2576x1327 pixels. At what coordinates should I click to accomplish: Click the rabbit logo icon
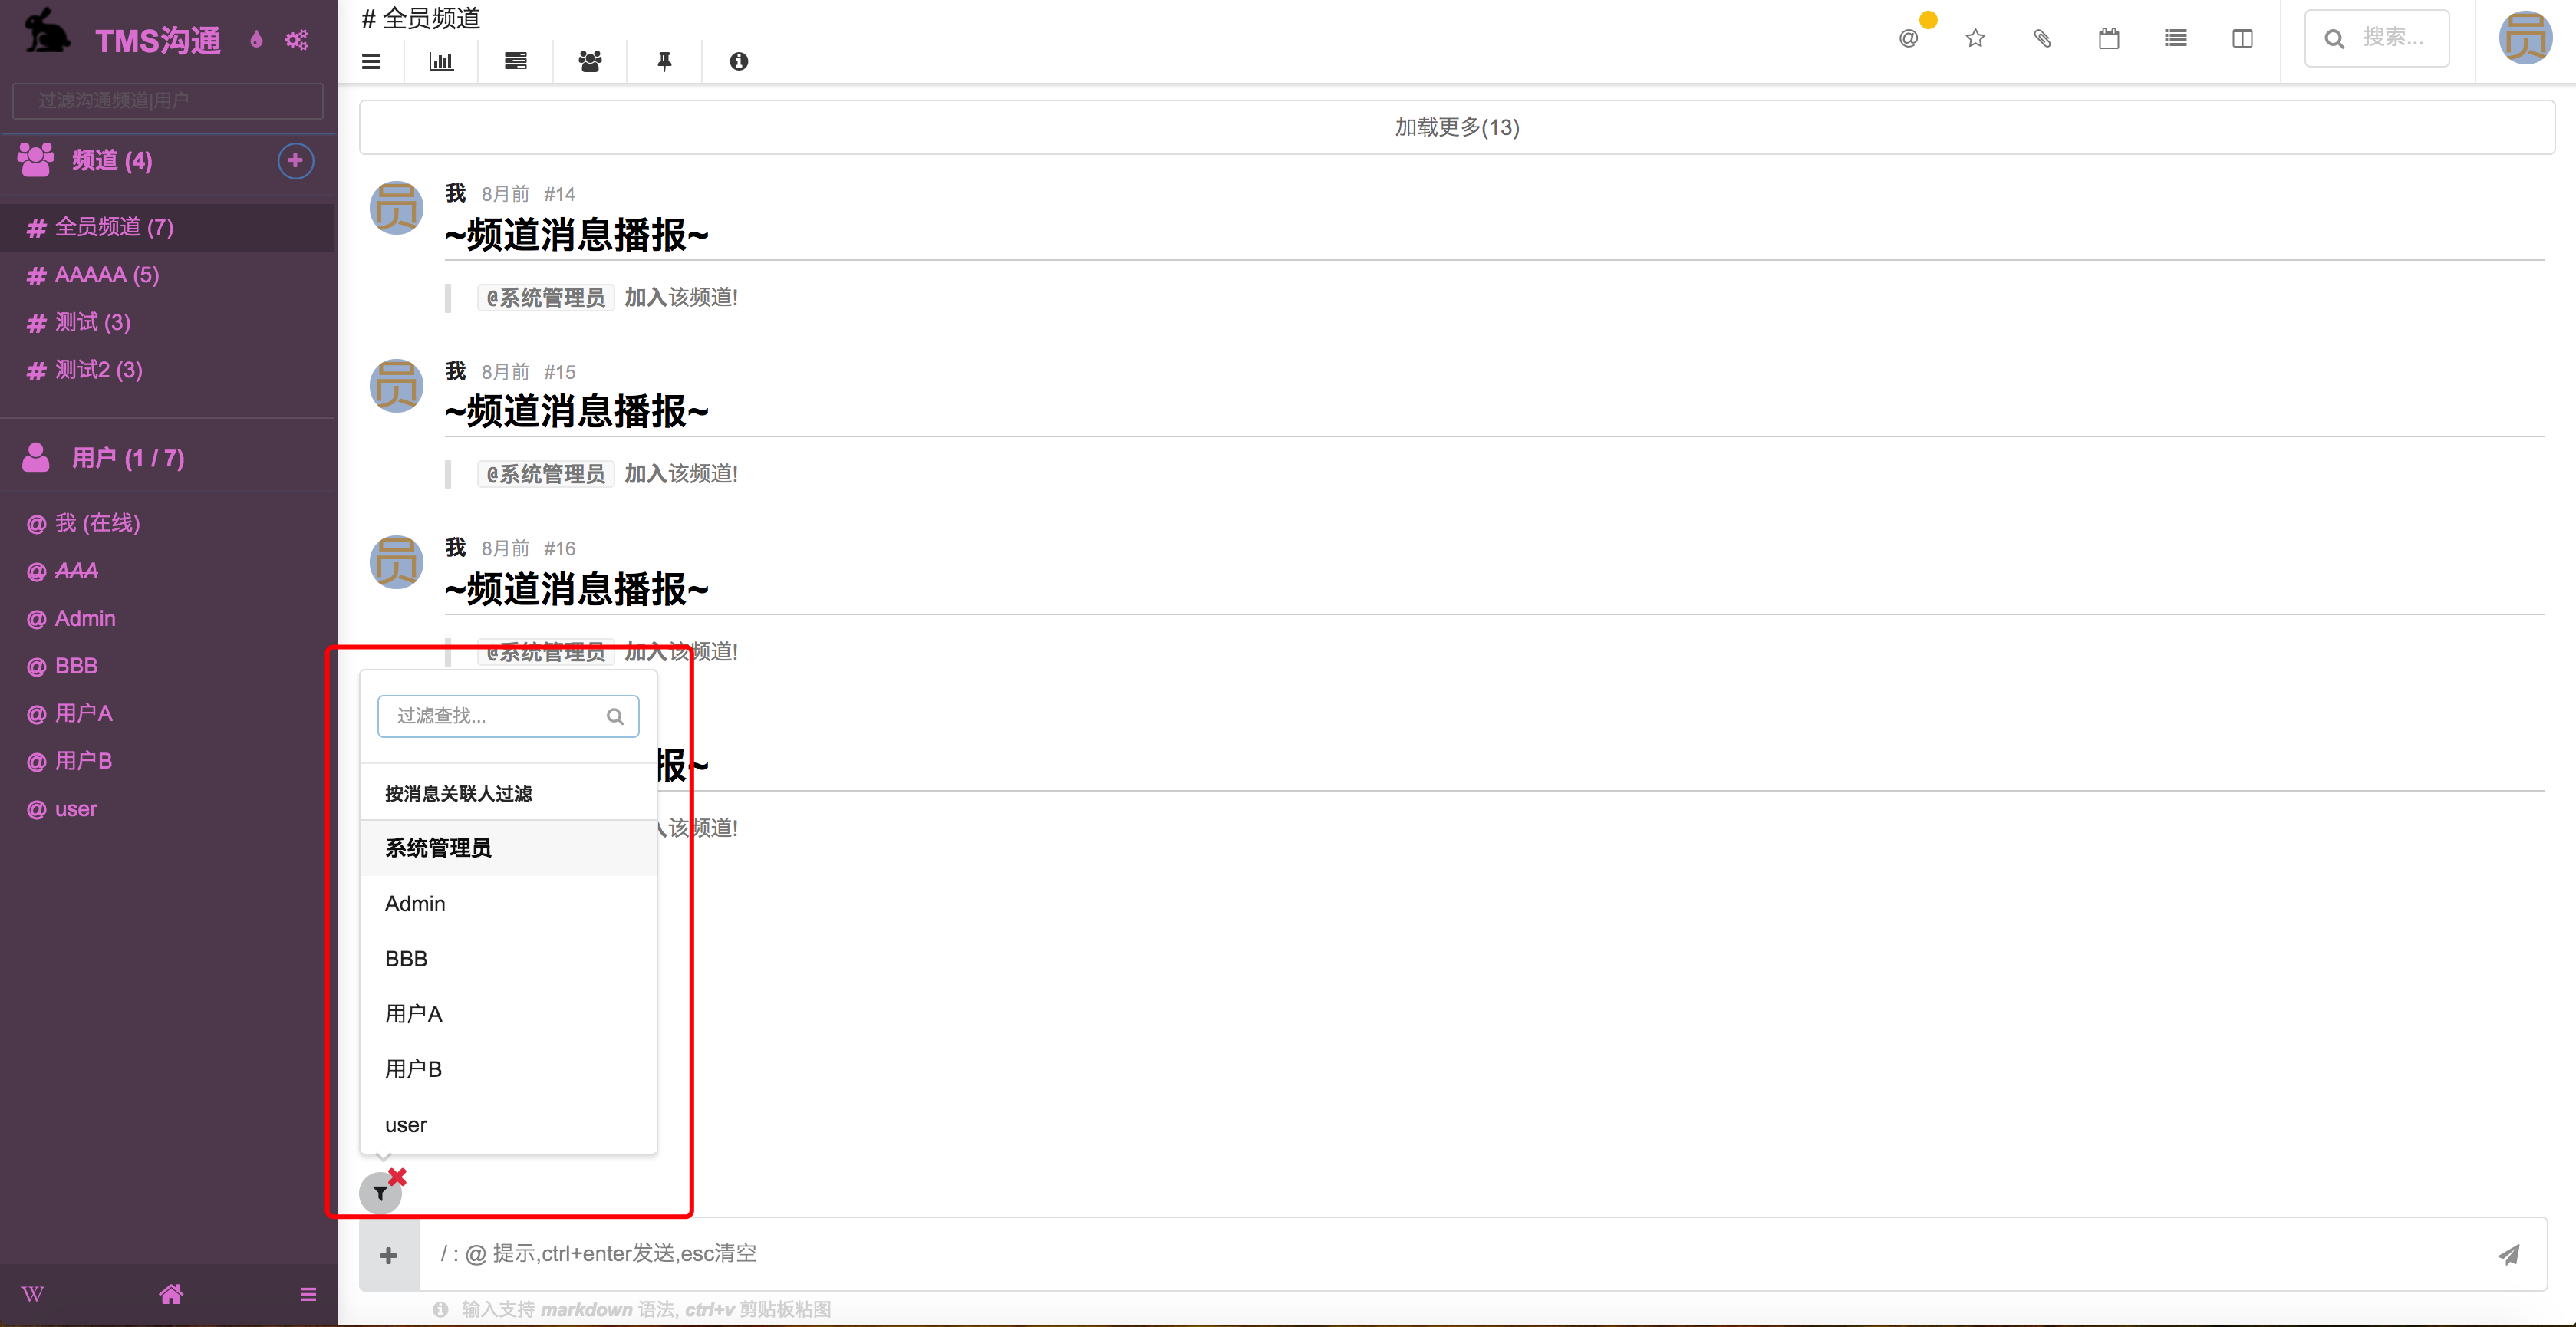pos(46,30)
